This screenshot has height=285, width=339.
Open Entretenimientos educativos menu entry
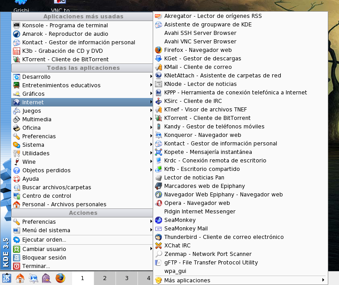[x=82, y=85]
